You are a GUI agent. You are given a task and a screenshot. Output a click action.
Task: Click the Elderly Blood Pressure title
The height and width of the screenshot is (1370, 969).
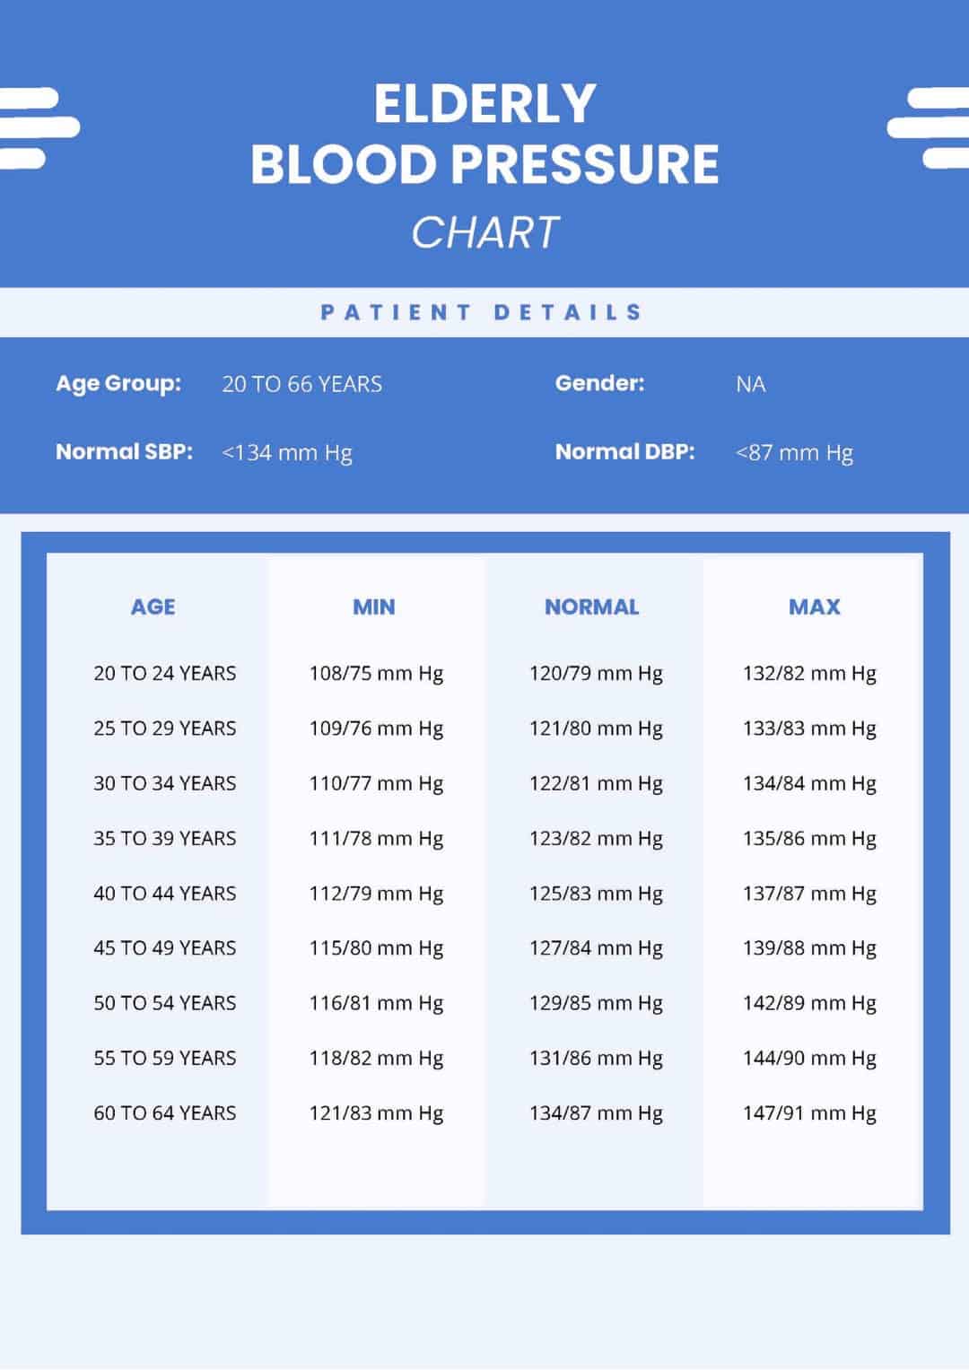[484, 135]
